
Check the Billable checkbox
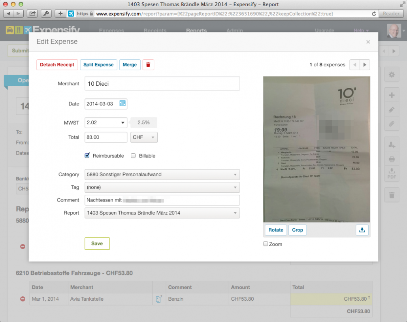pyautogui.click(x=133, y=156)
